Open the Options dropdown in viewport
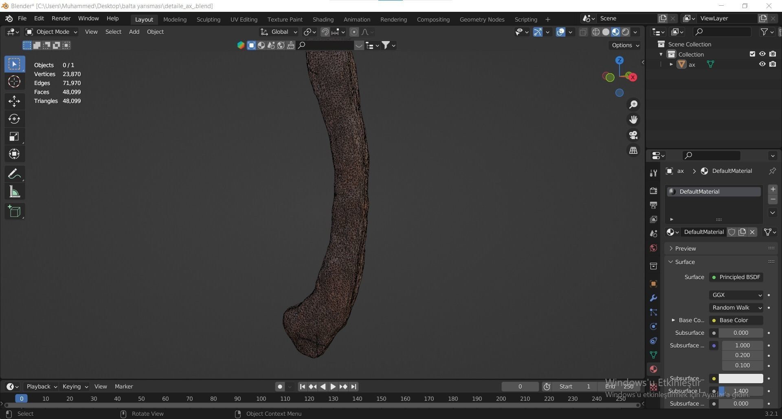 pos(625,45)
